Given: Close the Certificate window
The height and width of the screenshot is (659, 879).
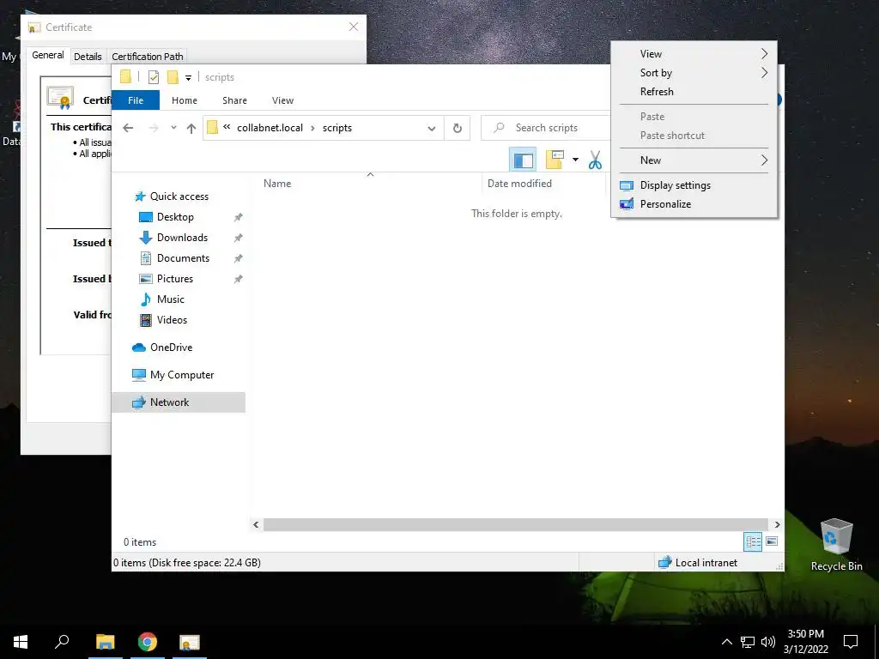Looking at the screenshot, I should pyautogui.click(x=354, y=27).
